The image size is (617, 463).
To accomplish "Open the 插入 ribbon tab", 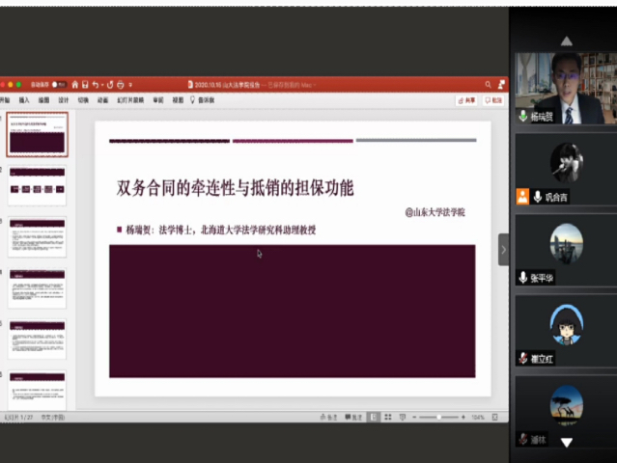I will click(x=24, y=99).
